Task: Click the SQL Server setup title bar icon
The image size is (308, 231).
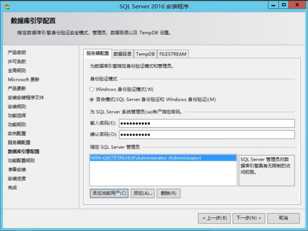Action: (7, 6)
